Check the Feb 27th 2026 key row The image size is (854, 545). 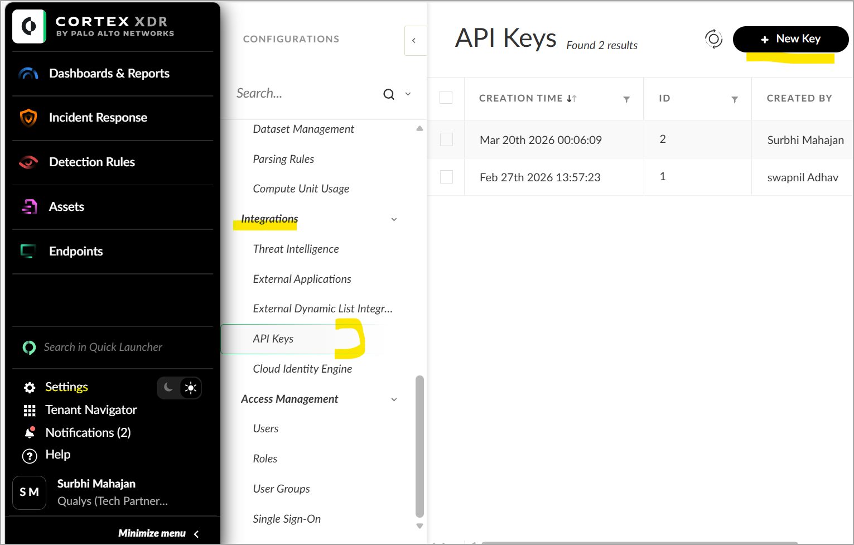pyautogui.click(x=446, y=177)
